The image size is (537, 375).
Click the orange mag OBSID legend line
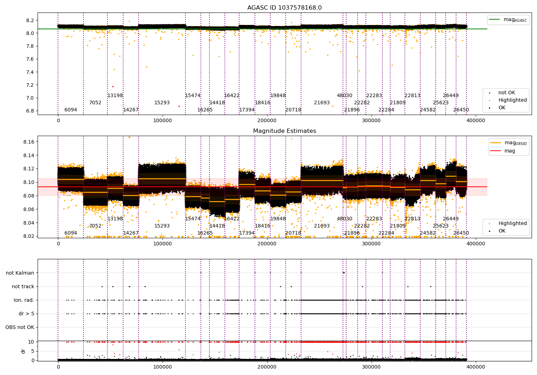(496, 143)
